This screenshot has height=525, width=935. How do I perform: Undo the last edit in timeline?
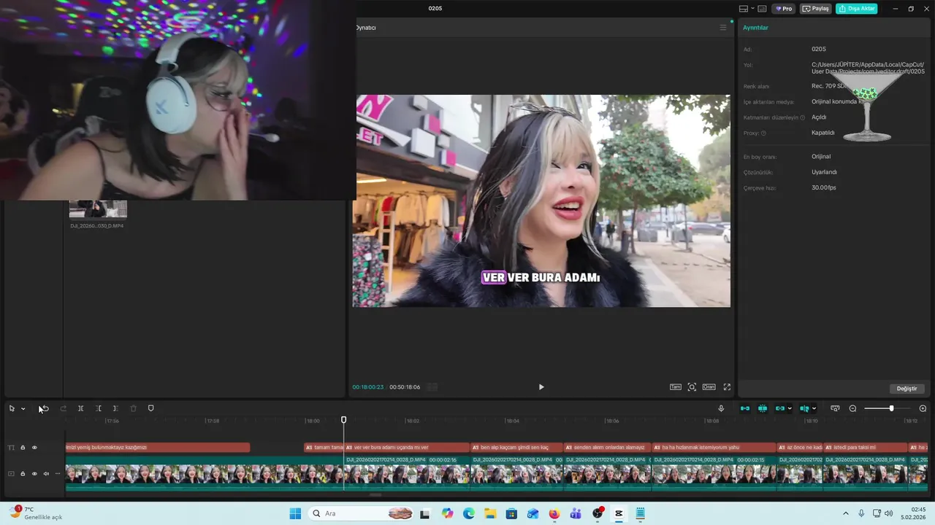(x=45, y=408)
